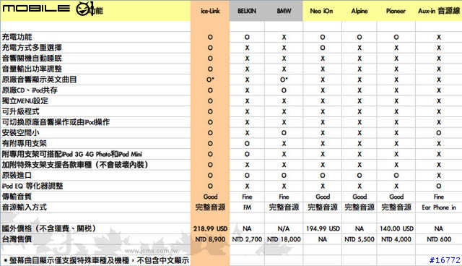The height and width of the screenshot is (266, 462).
Task: Click the NTD 2,700 price cell
Action: (247, 239)
